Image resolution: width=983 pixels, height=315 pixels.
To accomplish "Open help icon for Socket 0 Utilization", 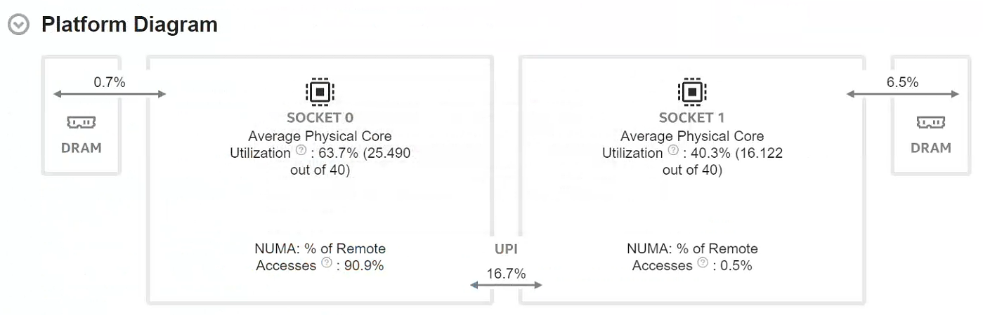I will click(x=301, y=150).
